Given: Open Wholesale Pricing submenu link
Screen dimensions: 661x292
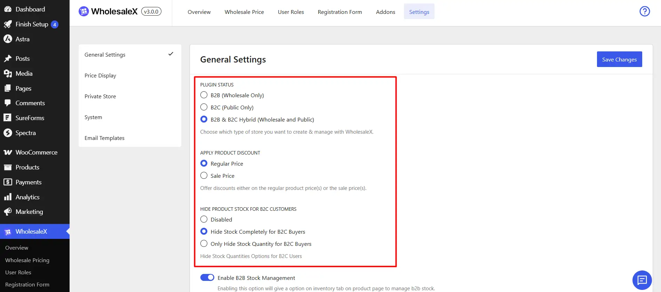Looking at the screenshot, I should [27, 260].
